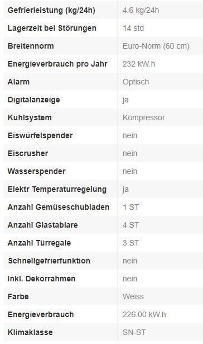The height and width of the screenshot is (344, 203).
Task: Select the Kompressor value
Action: [x=144, y=117]
